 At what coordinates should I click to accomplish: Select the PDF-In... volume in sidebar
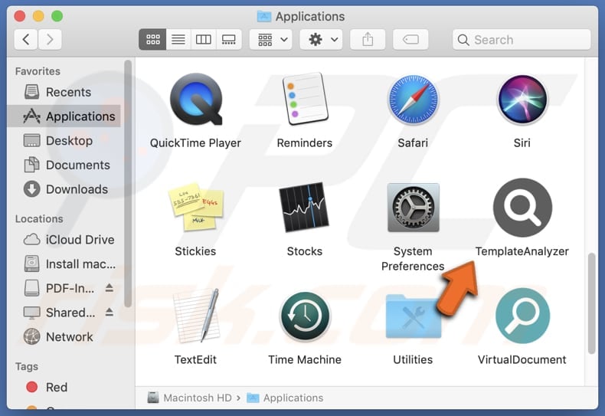point(59,288)
